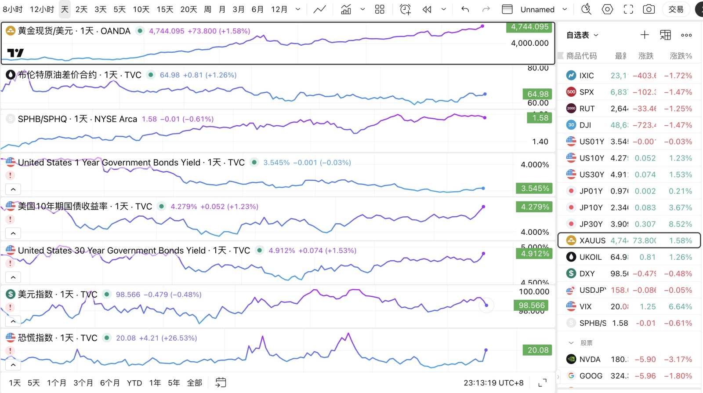The width and height of the screenshot is (703, 393).
Task: Select IXIC row in watchlist
Action: point(629,76)
